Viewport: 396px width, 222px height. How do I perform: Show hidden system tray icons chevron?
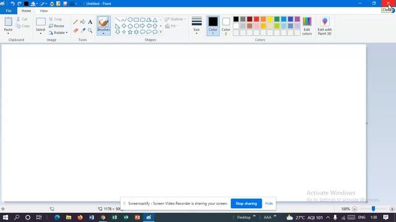click(x=328, y=217)
